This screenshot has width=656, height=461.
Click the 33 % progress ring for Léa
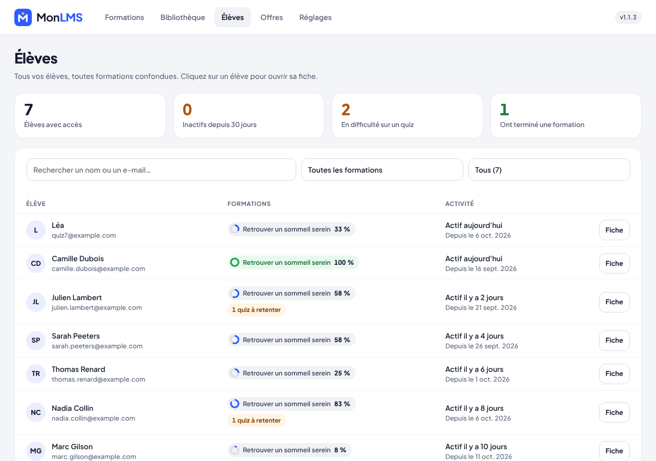(x=235, y=229)
